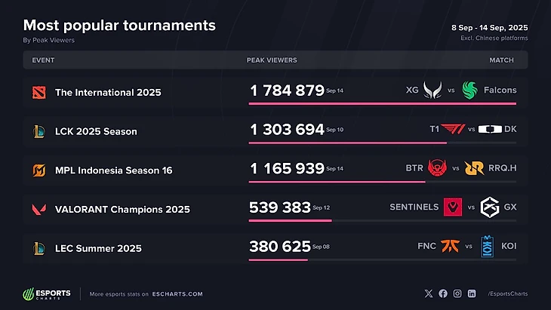
Task: Open the X (Twitter) social icon
Action: click(429, 293)
